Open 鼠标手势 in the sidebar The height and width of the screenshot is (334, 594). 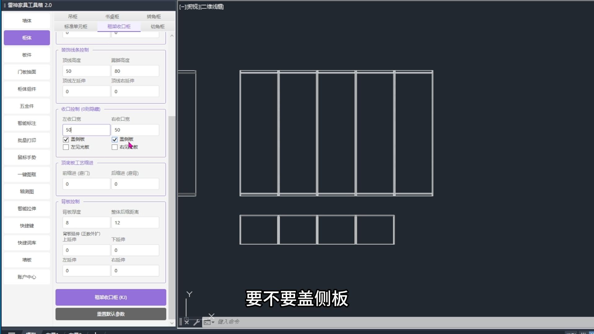tap(27, 157)
